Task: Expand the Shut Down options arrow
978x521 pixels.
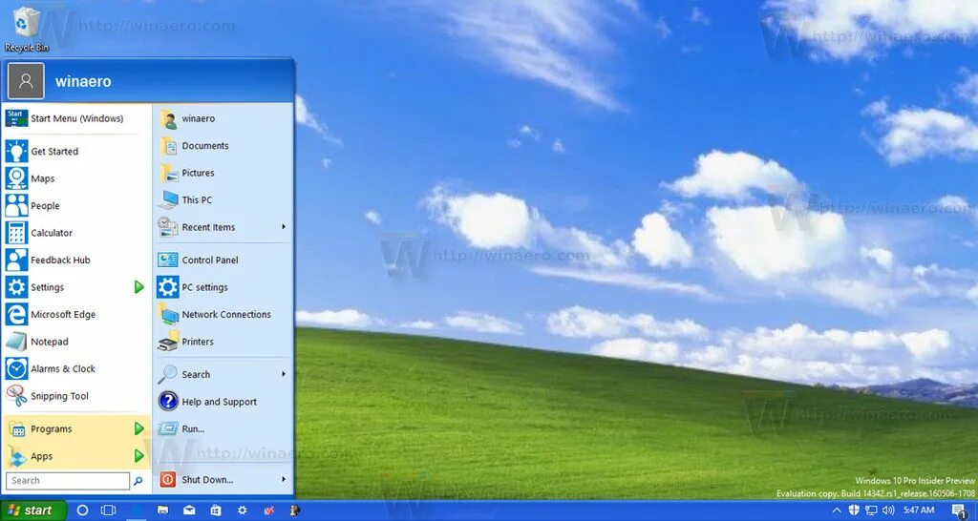Action: pos(284,479)
